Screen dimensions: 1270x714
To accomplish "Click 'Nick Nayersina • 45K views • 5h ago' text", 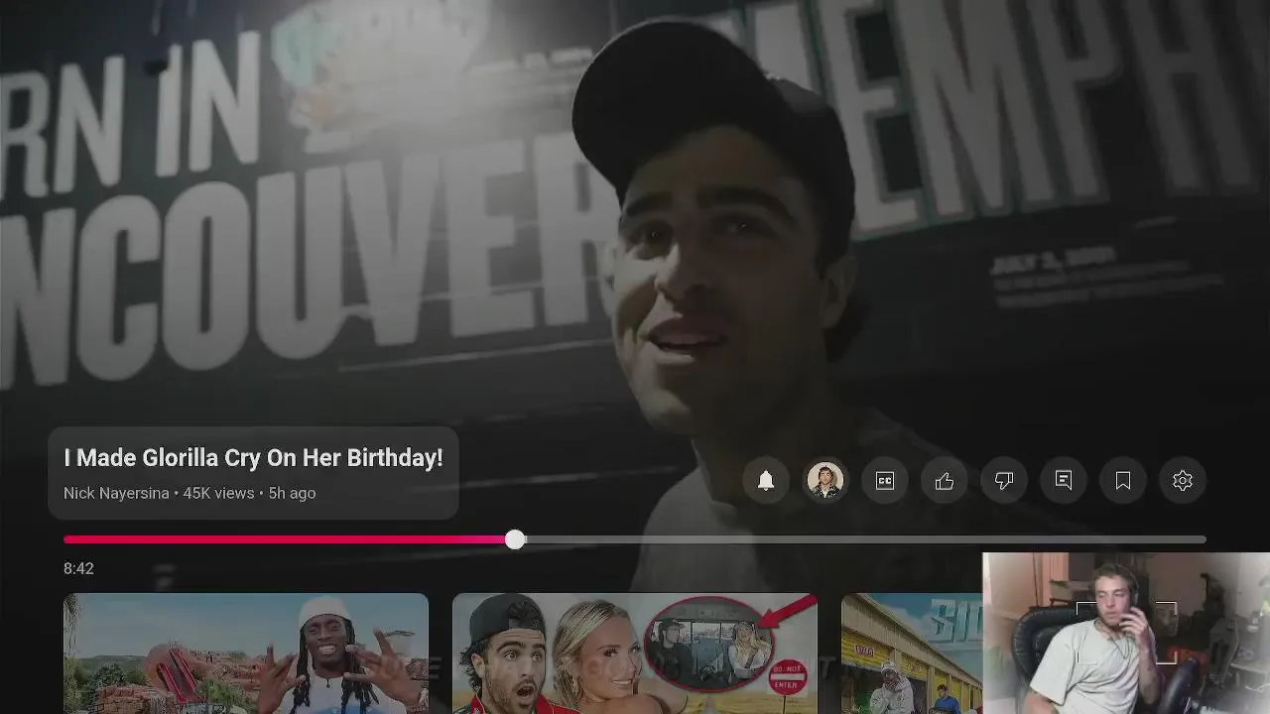I will (190, 493).
